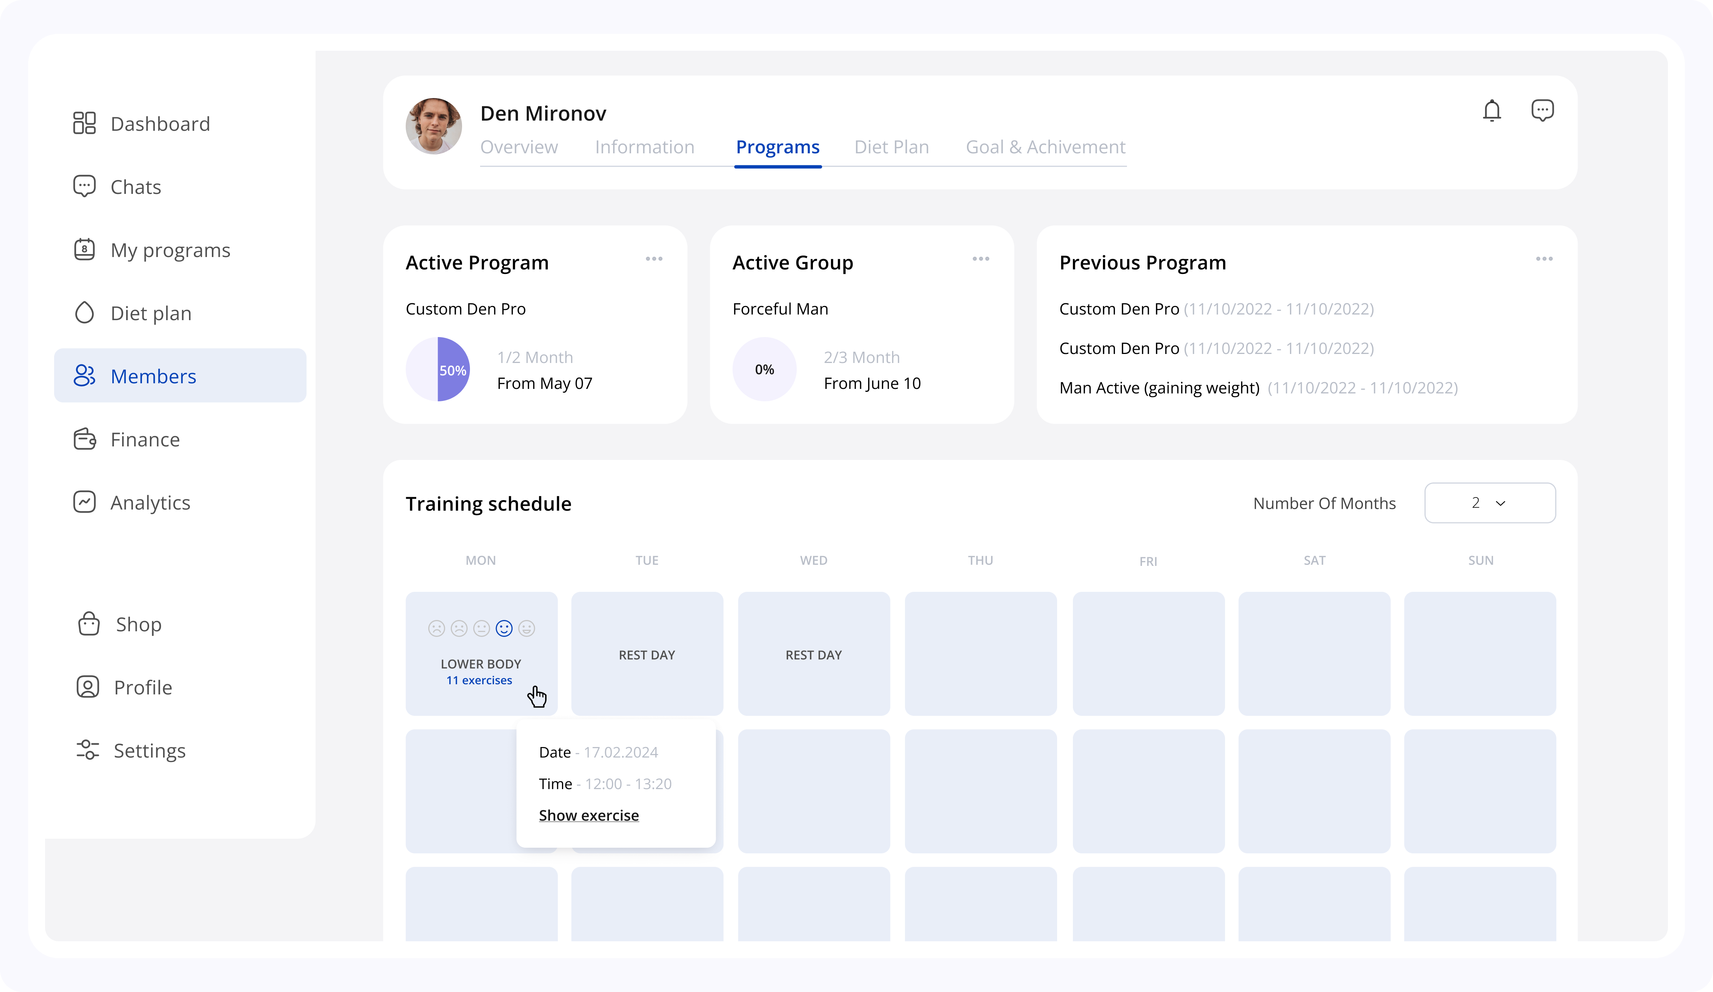This screenshot has width=1713, height=992.
Task: Select the Analytics chart icon
Action: (84, 502)
